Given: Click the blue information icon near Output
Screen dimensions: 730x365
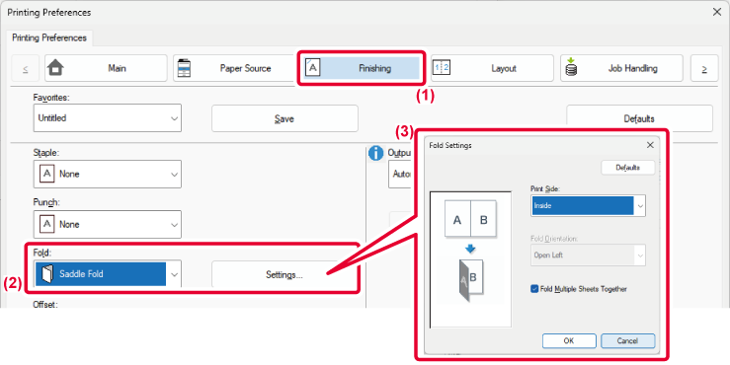Looking at the screenshot, I should [x=375, y=153].
